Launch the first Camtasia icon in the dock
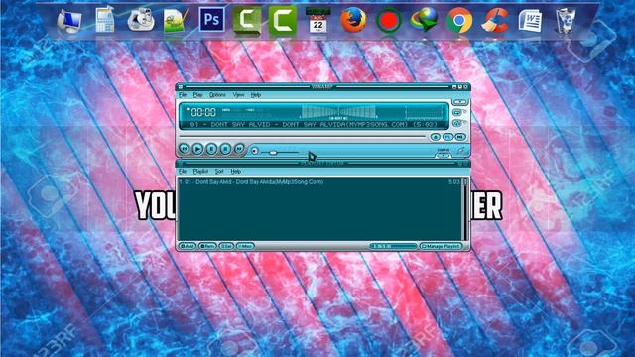The image size is (635, 357). coord(247,20)
